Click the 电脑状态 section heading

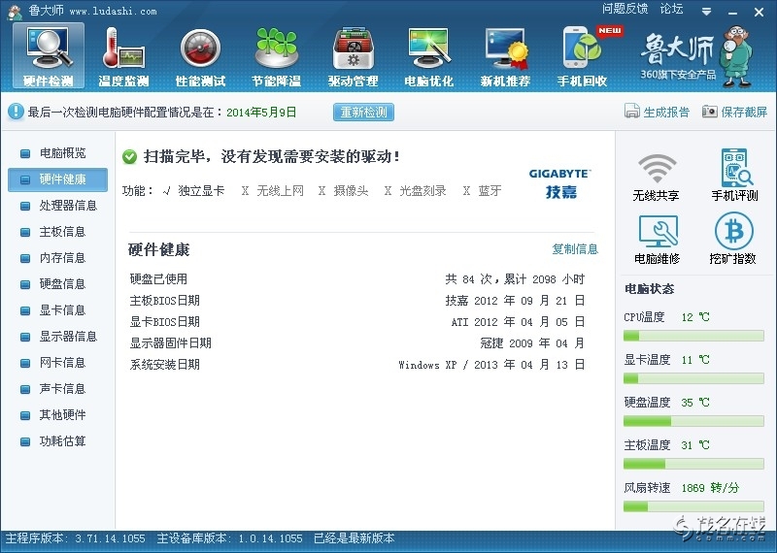(x=649, y=289)
